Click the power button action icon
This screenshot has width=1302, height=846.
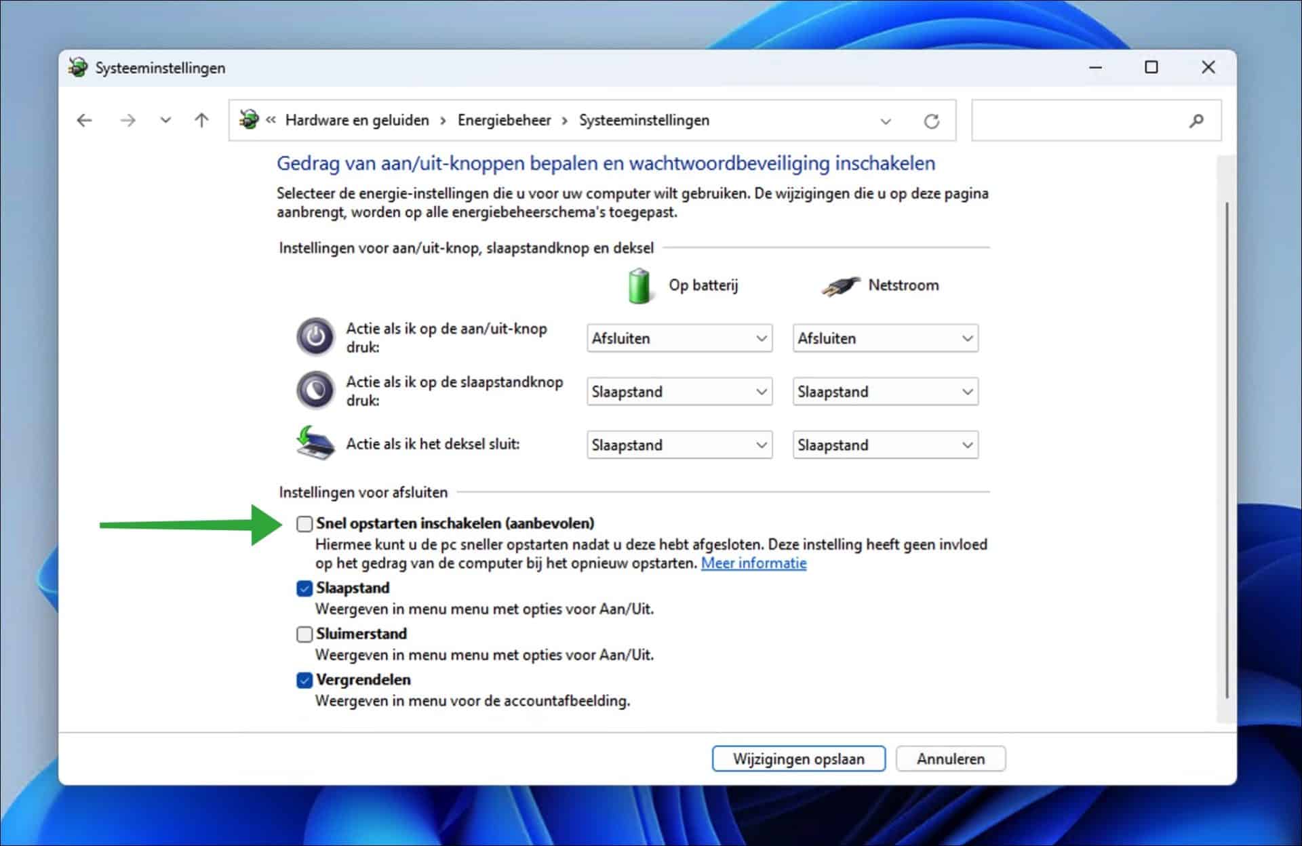pyautogui.click(x=315, y=337)
